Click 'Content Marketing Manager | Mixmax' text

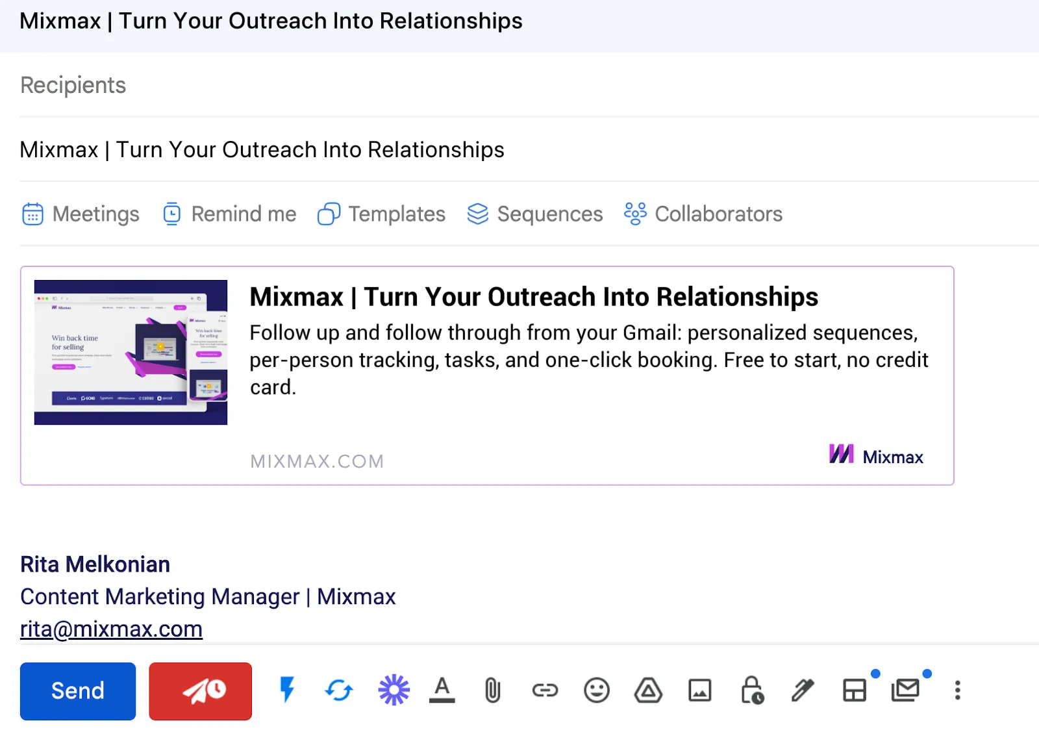pos(208,596)
